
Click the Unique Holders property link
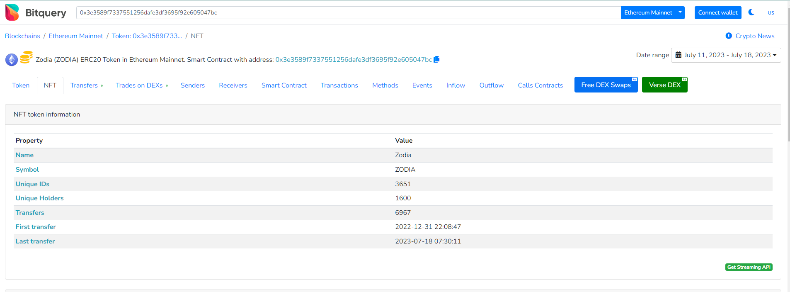coord(39,198)
